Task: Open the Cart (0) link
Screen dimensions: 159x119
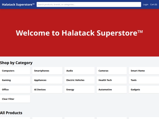Action: 153,4
